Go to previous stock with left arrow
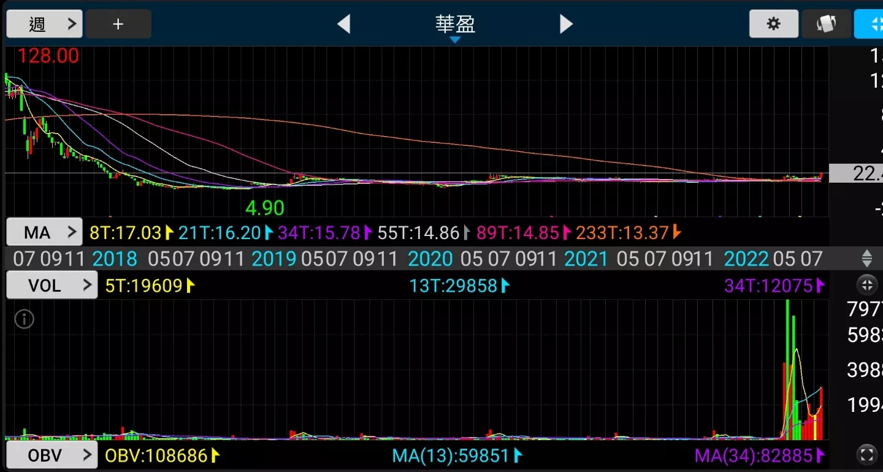This screenshot has width=883, height=472. (x=344, y=25)
